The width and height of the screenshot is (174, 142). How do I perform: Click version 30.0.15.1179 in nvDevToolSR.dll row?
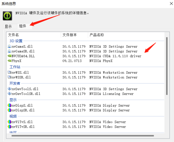(x=74, y=94)
